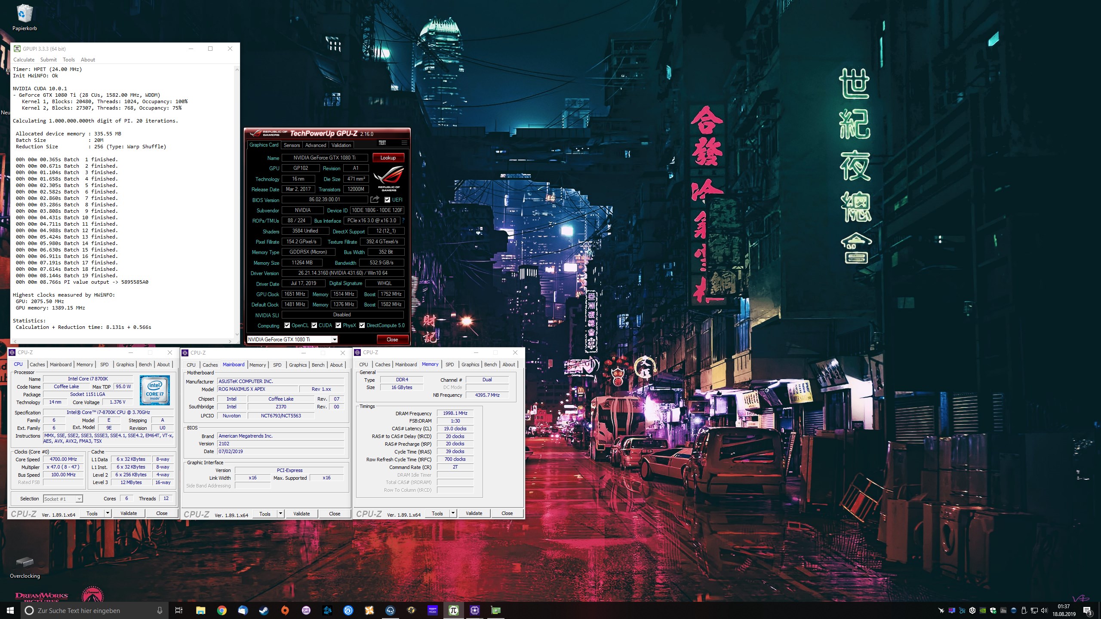The width and height of the screenshot is (1101, 619).
Task: Toggle the UEFI checkbox in GPU-Z
Action: (387, 199)
